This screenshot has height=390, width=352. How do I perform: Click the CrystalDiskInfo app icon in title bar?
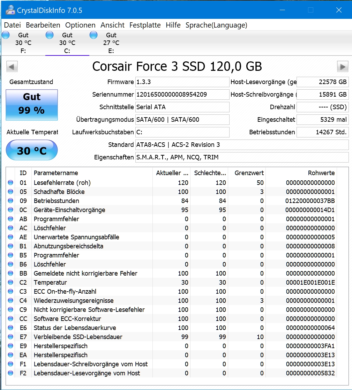10,10
